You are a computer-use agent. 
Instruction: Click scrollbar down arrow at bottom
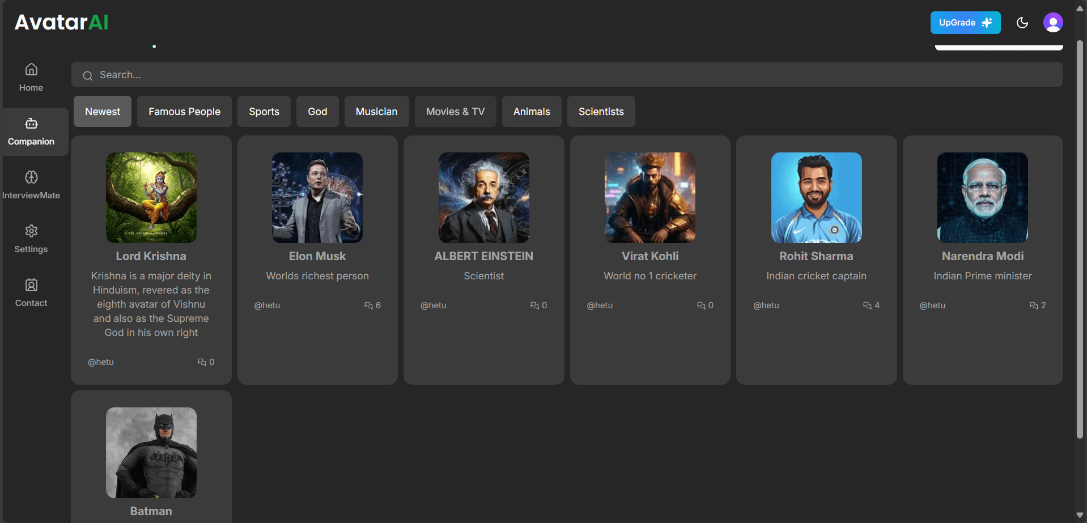pyautogui.click(x=1080, y=515)
